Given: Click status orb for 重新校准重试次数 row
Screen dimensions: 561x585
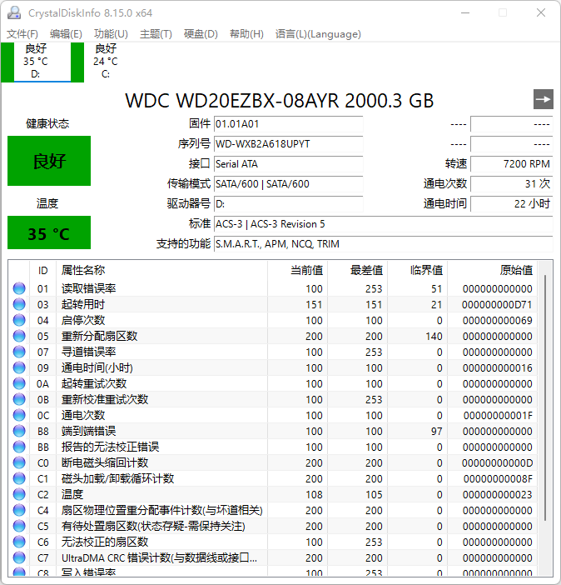Looking at the screenshot, I should click(19, 399).
